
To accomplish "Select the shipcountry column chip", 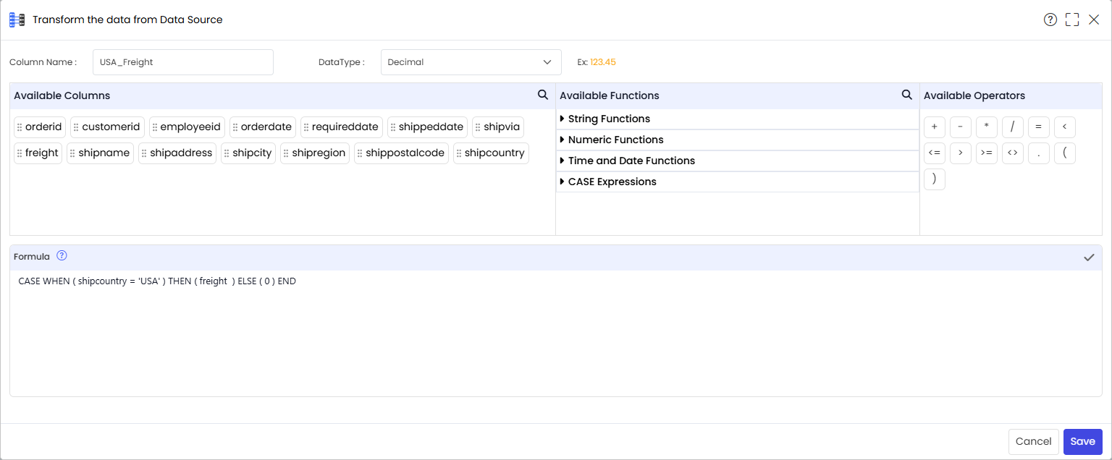I will click(491, 153).
